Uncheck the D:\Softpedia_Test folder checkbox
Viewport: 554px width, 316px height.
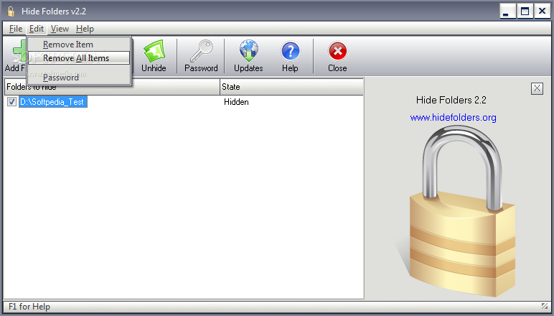(11, 102)
